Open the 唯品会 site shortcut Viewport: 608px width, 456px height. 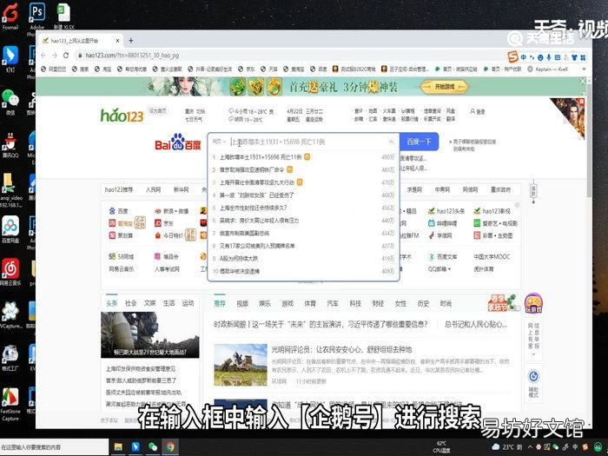(x=167, y=257)
